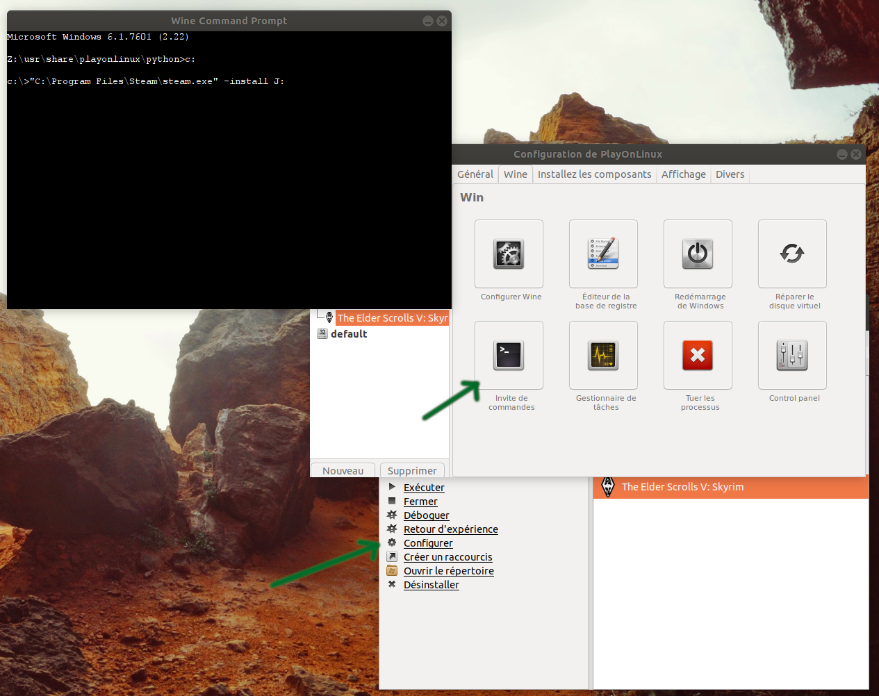The image size is (879, 696).
Task: Launch the Éditeur de la base de registre
Action: (603, 254)
